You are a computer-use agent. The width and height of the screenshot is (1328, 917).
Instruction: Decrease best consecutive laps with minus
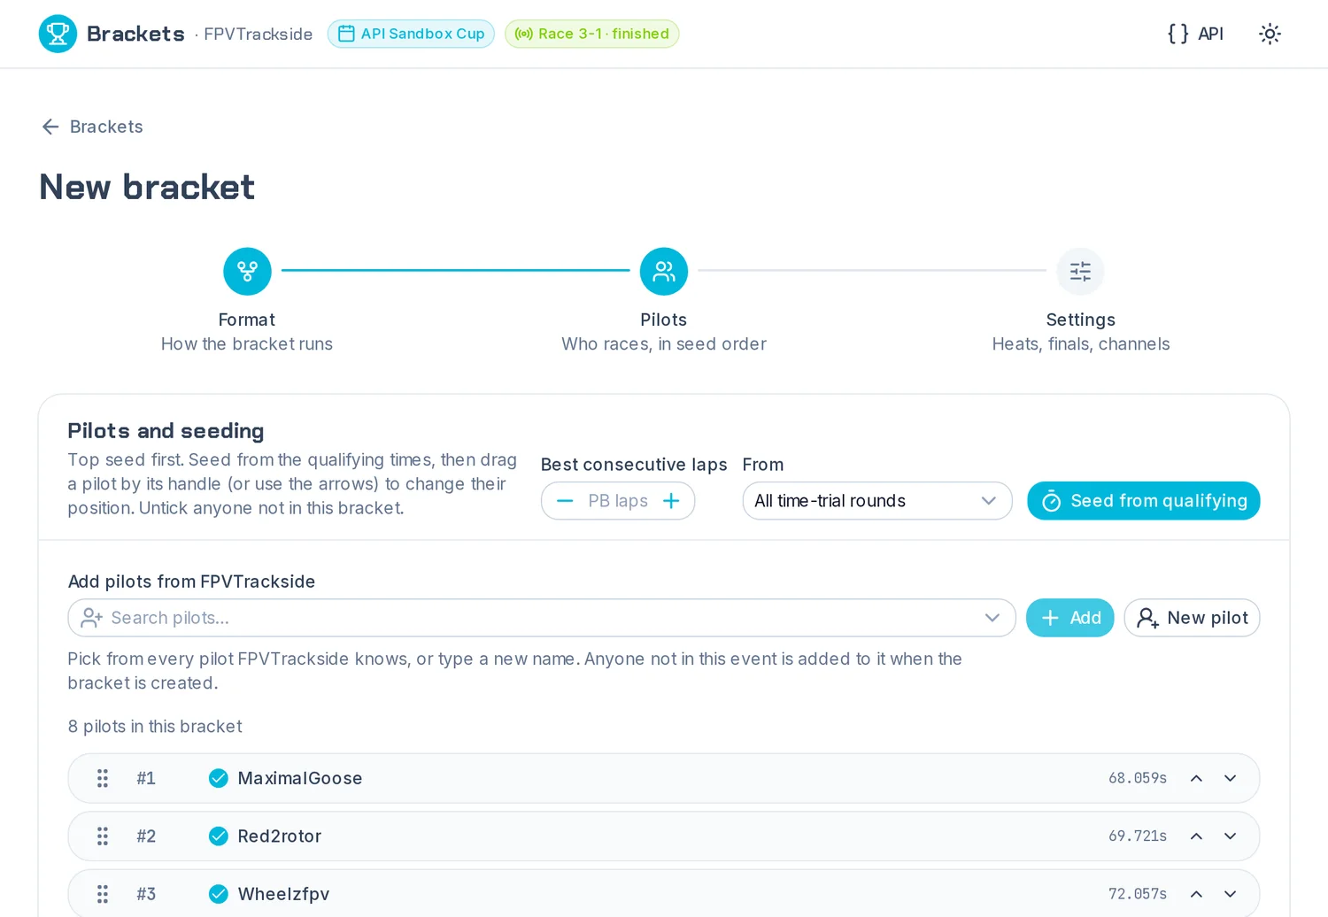[565, 501]
